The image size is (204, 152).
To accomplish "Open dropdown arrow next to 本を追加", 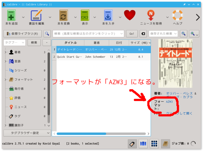I will [x=23, y=17].
